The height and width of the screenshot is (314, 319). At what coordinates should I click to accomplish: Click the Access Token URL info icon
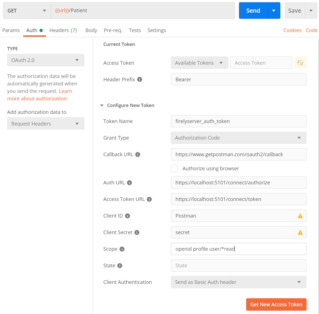click(x=149, y=199)
